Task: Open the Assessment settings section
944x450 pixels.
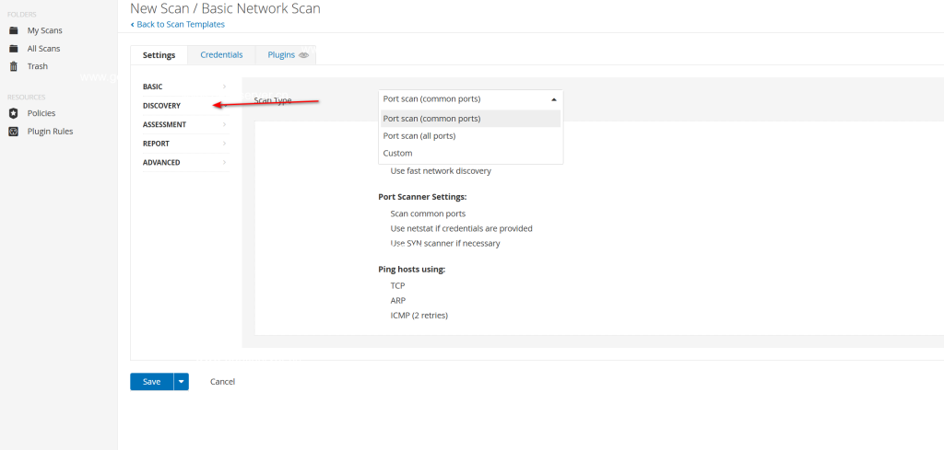Action: pyautogui.click(x=164, y=124)
